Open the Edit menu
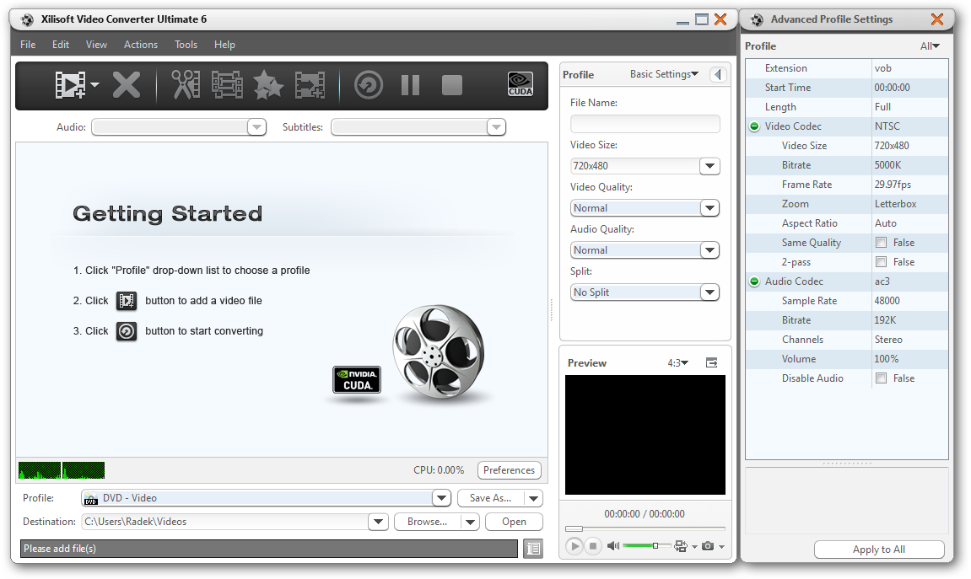This screenshot has height=579, width=971. [61, 45]
